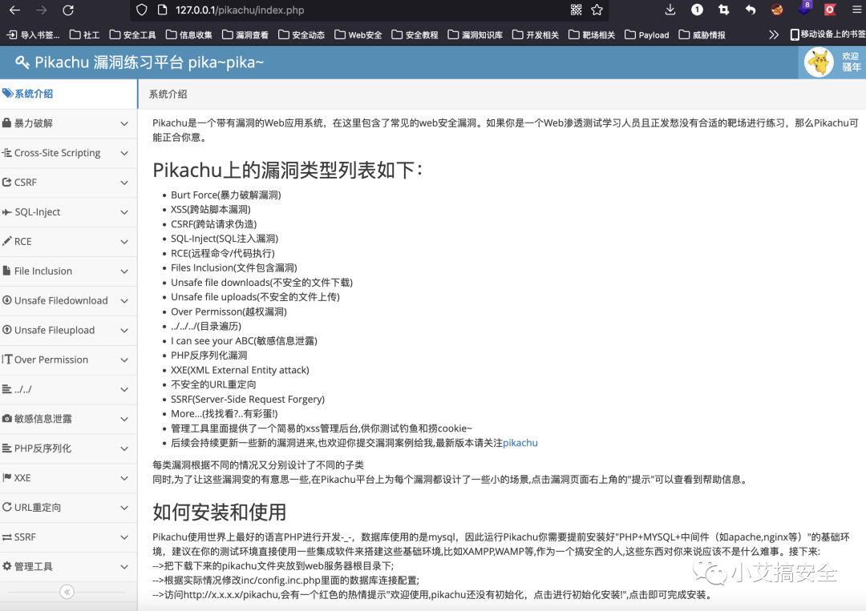Click the download icon beside Unsafe Filedownload
This screenshot has height=611, width=866.
[x=7, y=300]
